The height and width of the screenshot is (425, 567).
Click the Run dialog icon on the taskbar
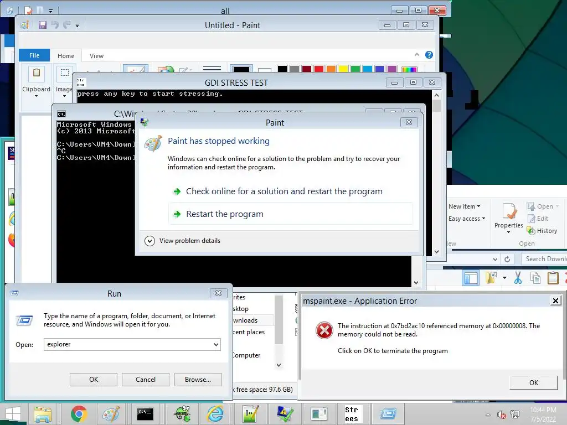pos(388,414)
